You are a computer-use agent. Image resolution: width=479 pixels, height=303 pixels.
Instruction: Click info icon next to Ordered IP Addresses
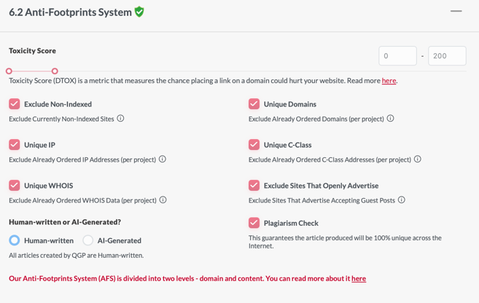[x=163, y=159]
